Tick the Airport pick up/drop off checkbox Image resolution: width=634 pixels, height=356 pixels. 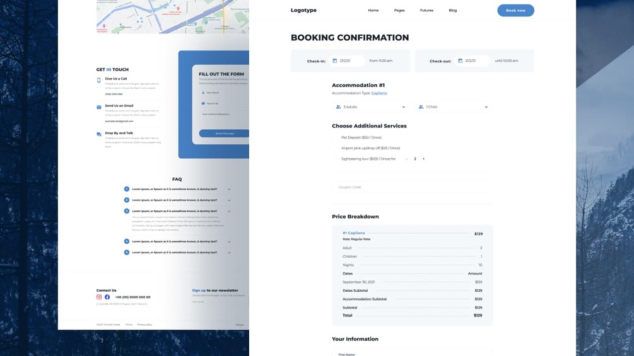(x=335, y=148)
